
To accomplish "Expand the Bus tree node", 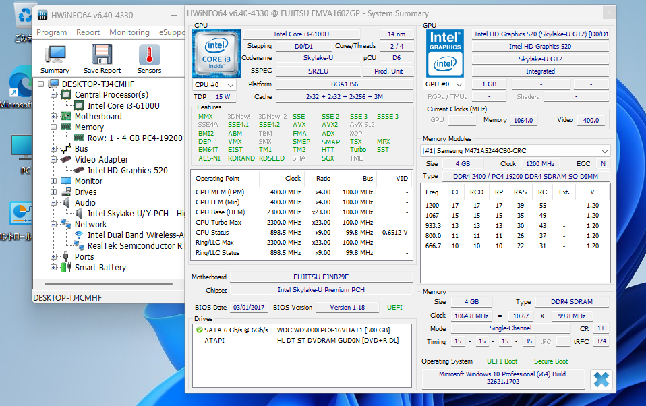I will pos(53,148).
